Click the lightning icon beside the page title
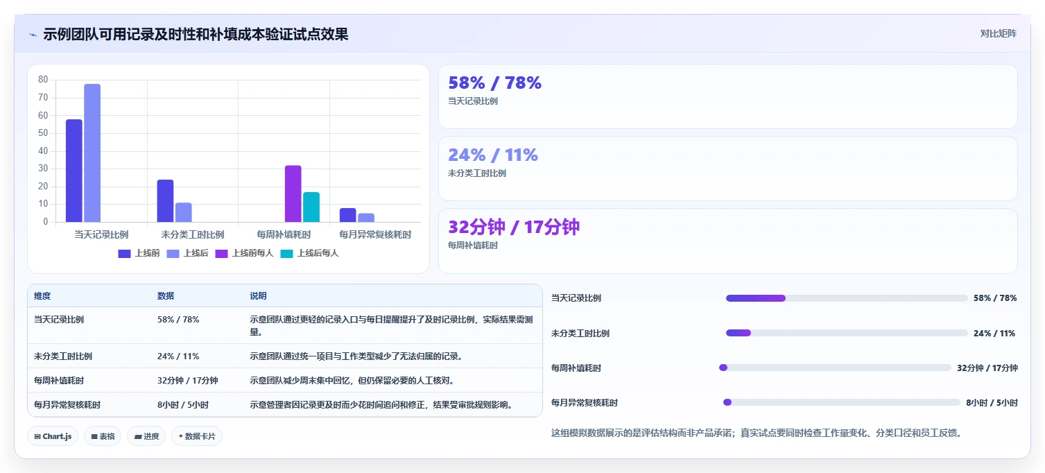The width and height of the screenshot is (1045, 473). pos(33,35)
